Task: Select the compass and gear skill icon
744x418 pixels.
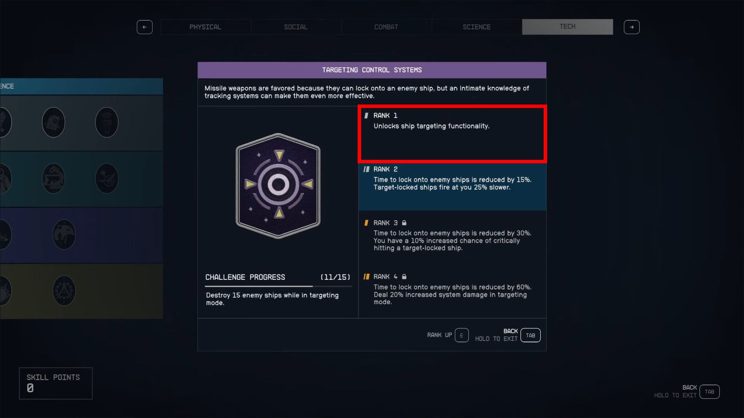Action: click(64, 291)
